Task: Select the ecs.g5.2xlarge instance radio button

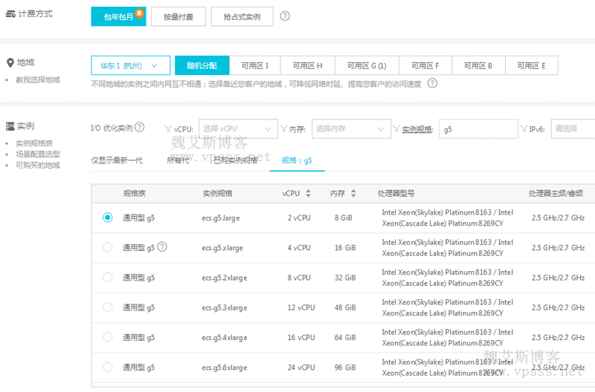Action: tap(107, 277)
